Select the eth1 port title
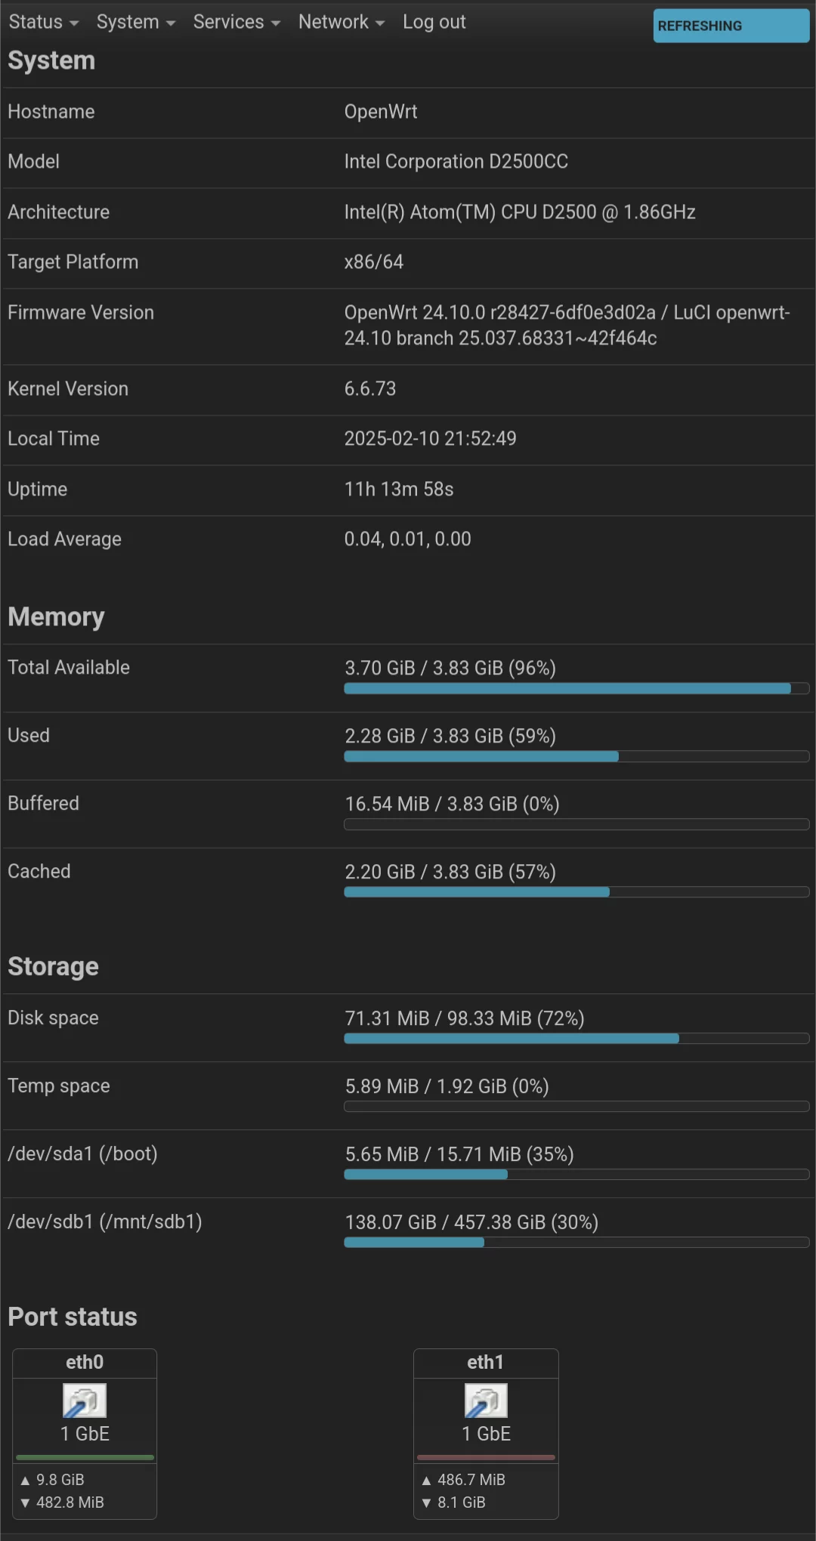 click(x=486, y=1362)
